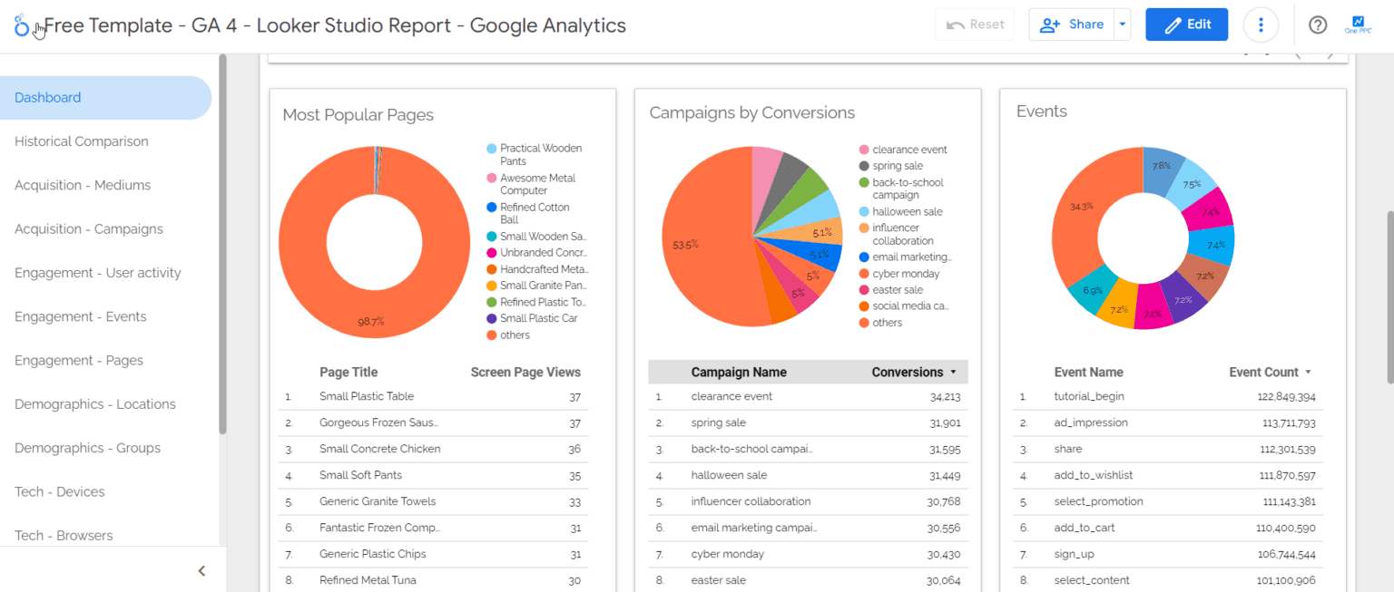Open the Event Count sort dropdown
Screen dimensions: 1394x592
point(1307,372)
